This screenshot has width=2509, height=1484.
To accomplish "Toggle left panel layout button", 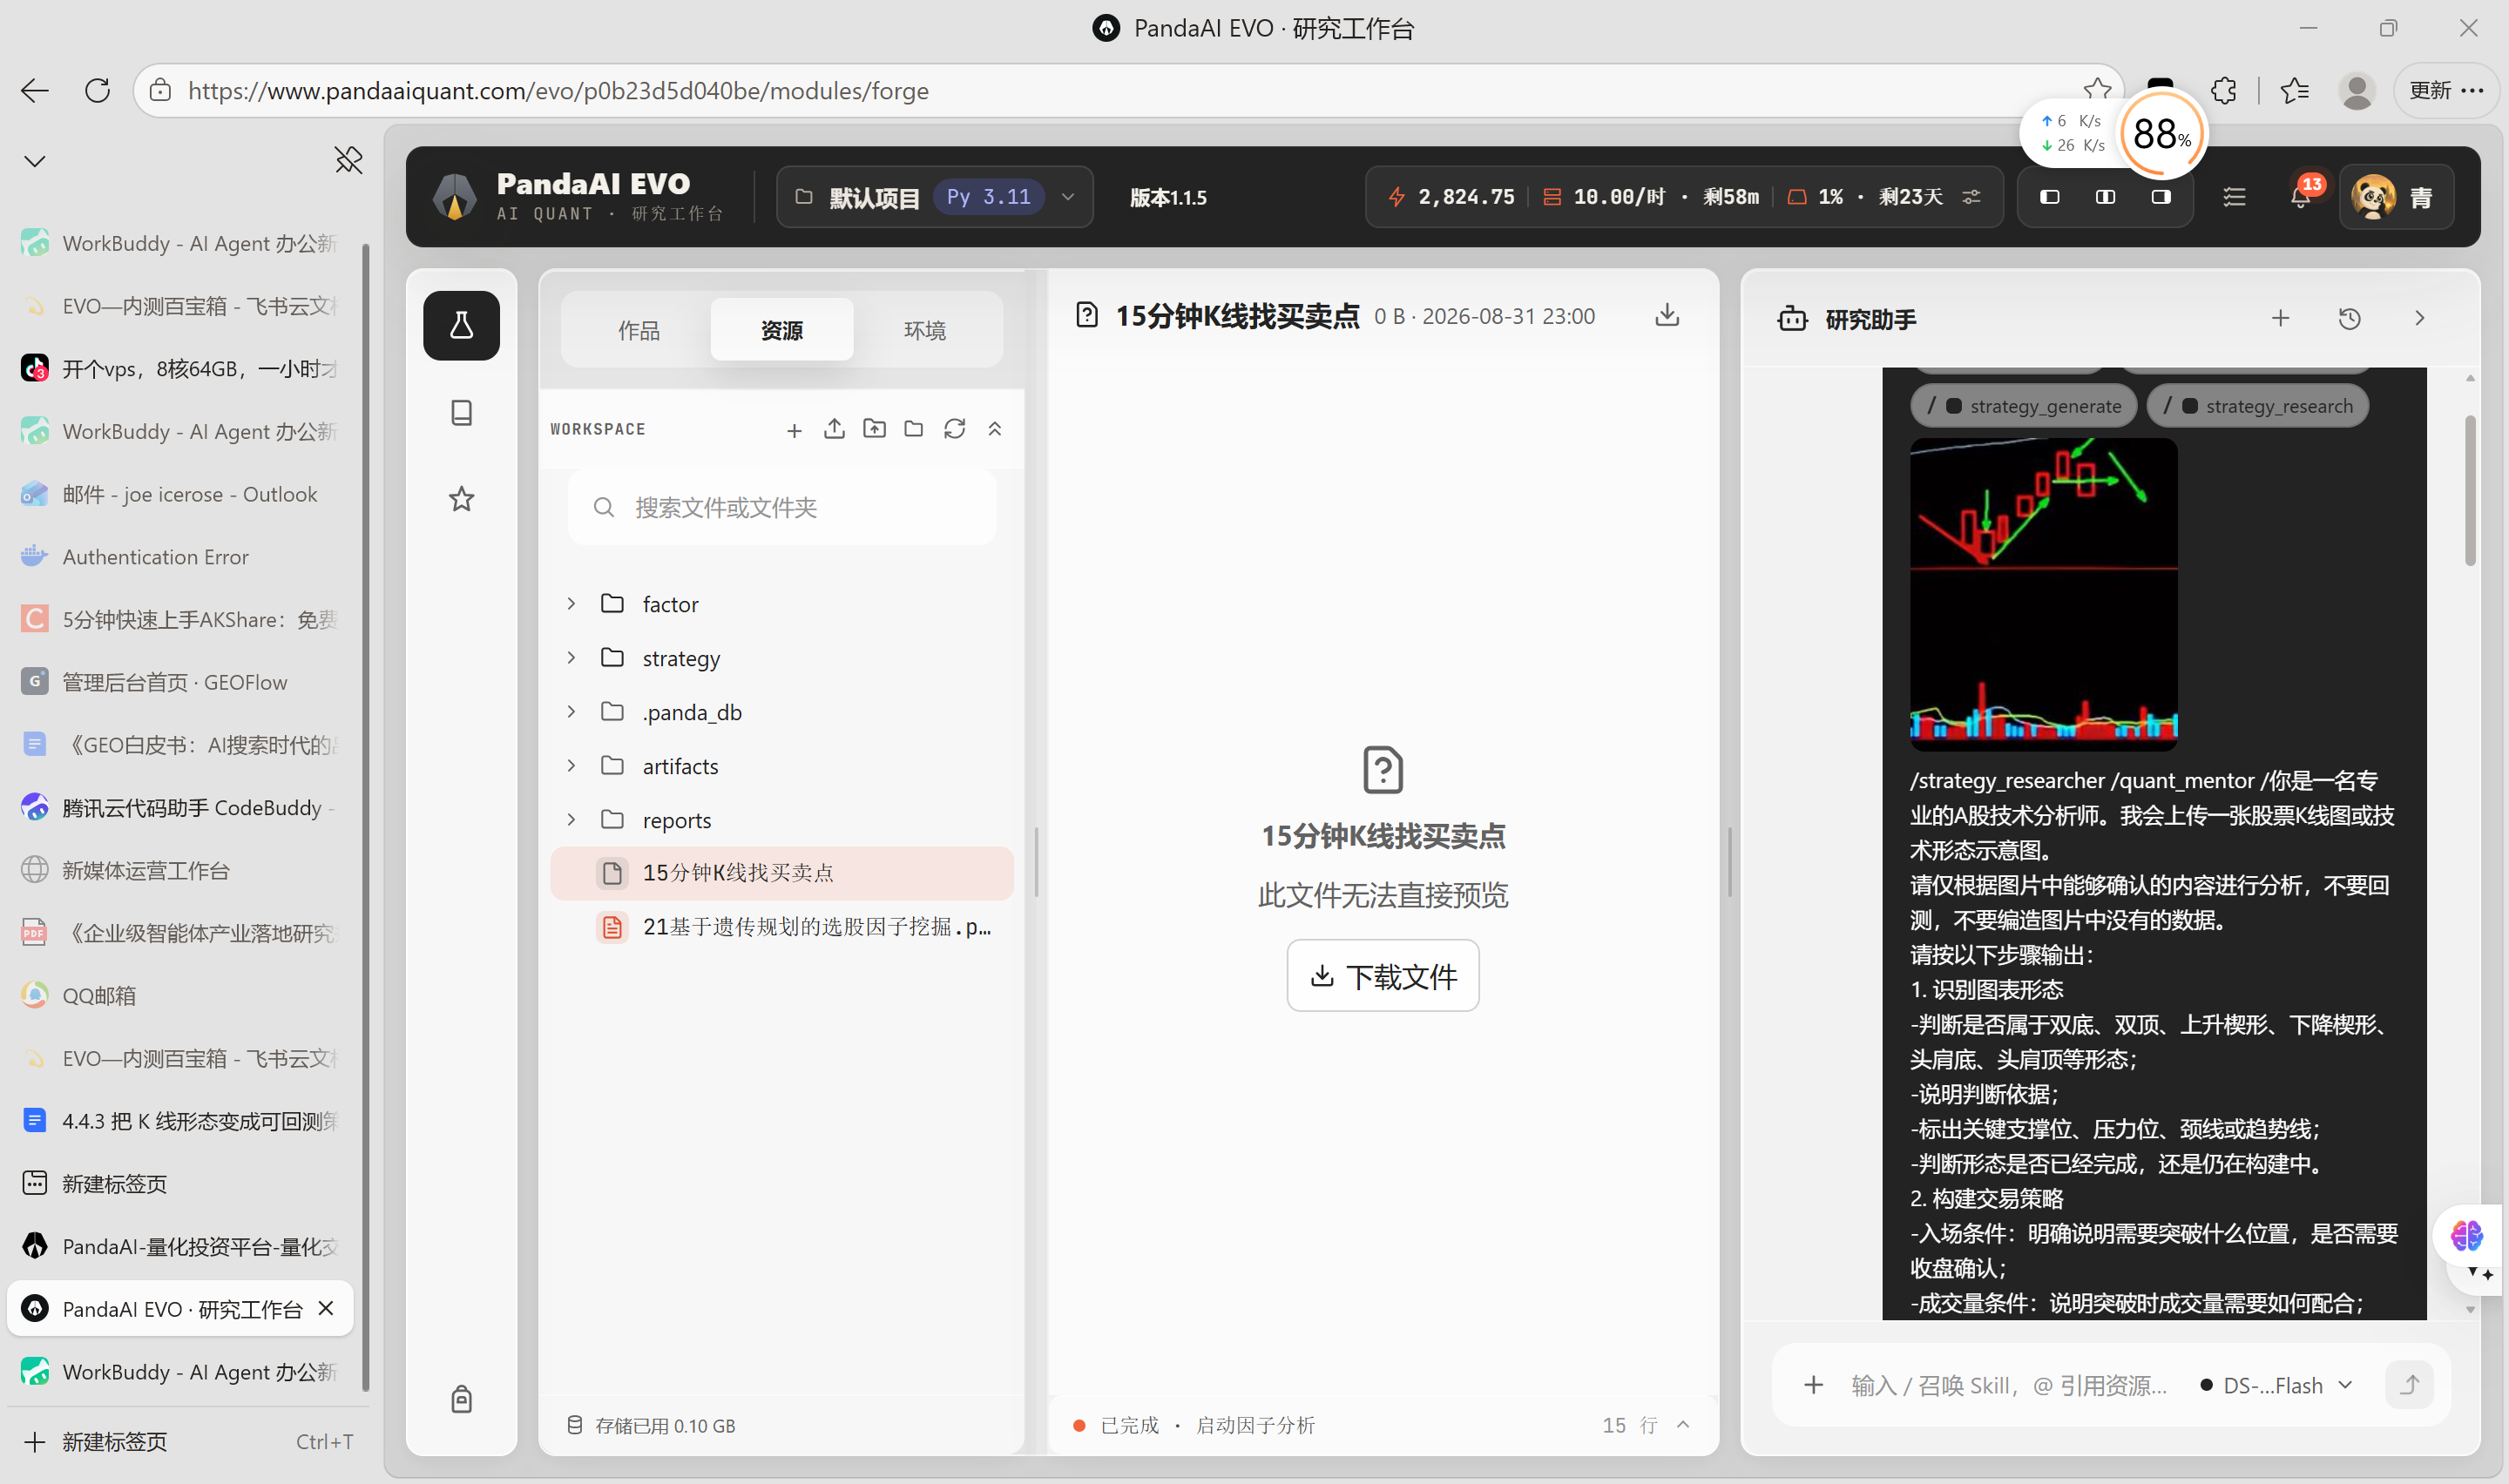I will (x=2050, y=197).
